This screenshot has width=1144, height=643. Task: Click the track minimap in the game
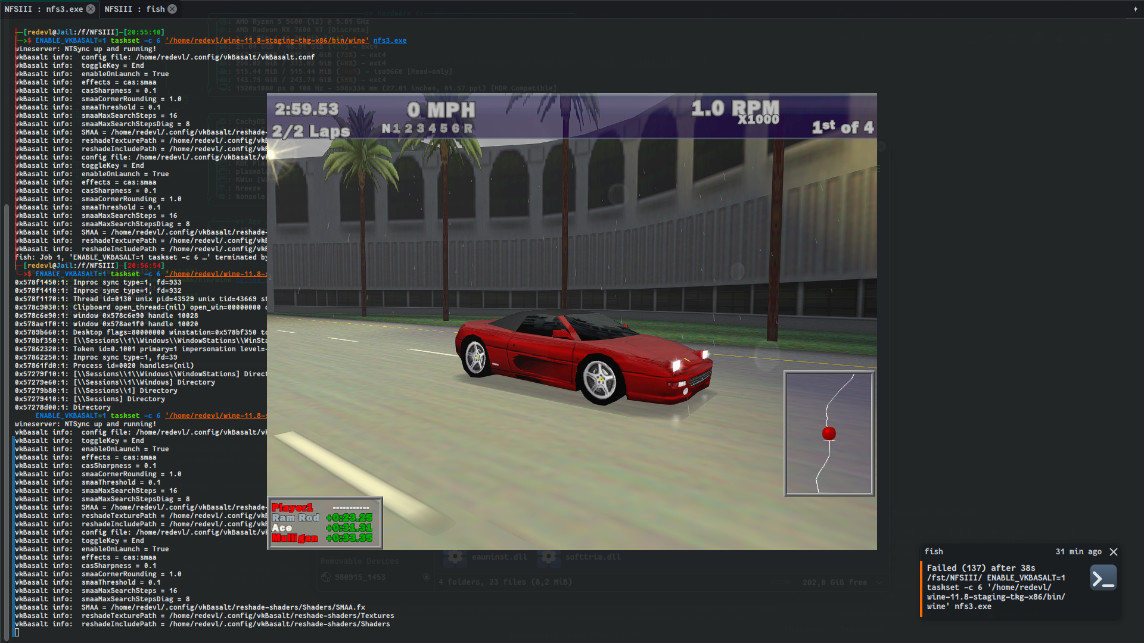(829, 433)
